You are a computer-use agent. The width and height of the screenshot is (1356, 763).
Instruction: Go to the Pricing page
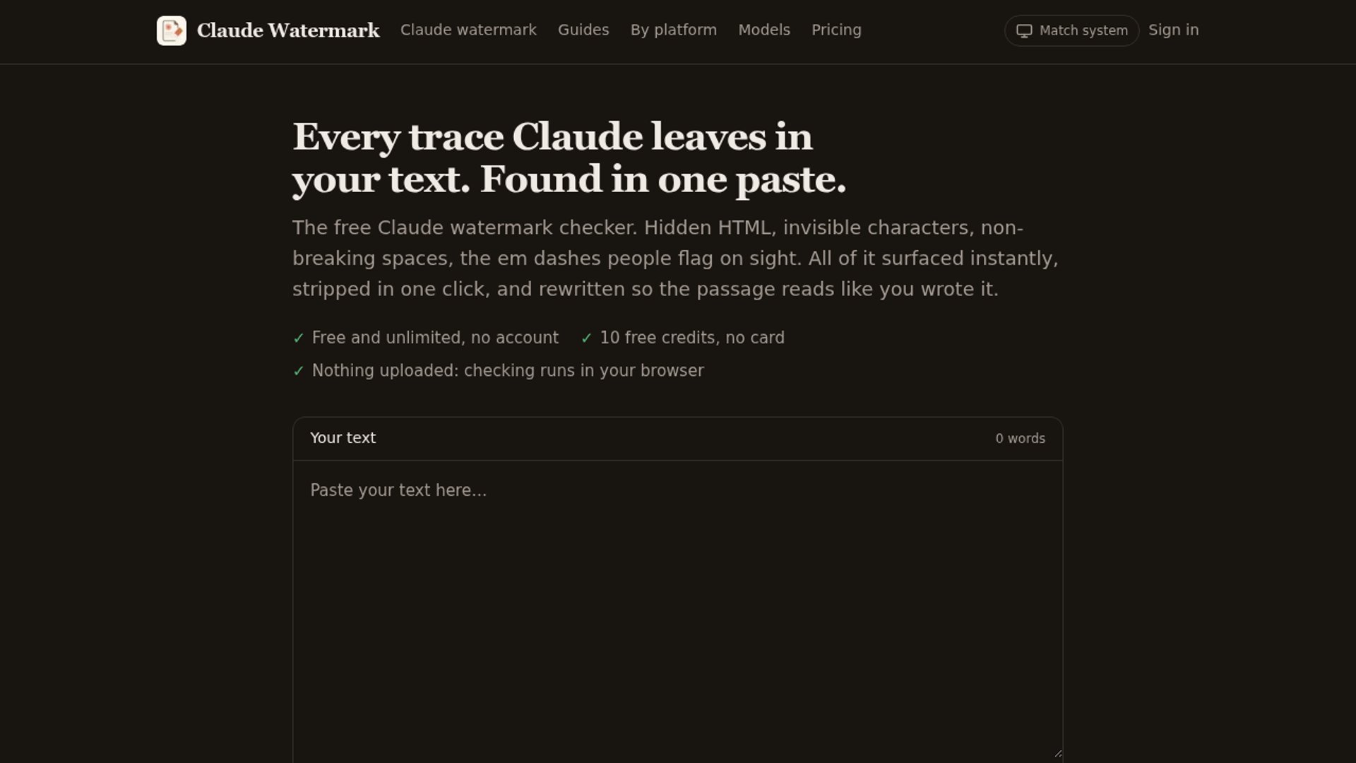(836, 30)
